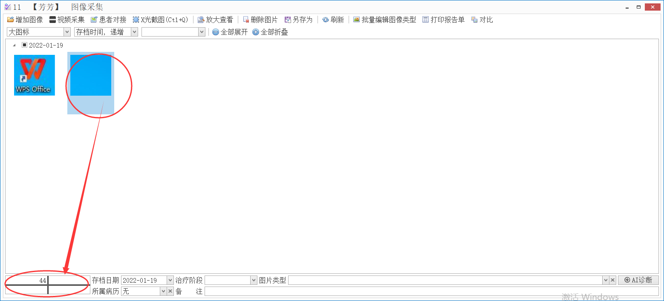Clear the 所属病历 field with X button

pos(170,291)
